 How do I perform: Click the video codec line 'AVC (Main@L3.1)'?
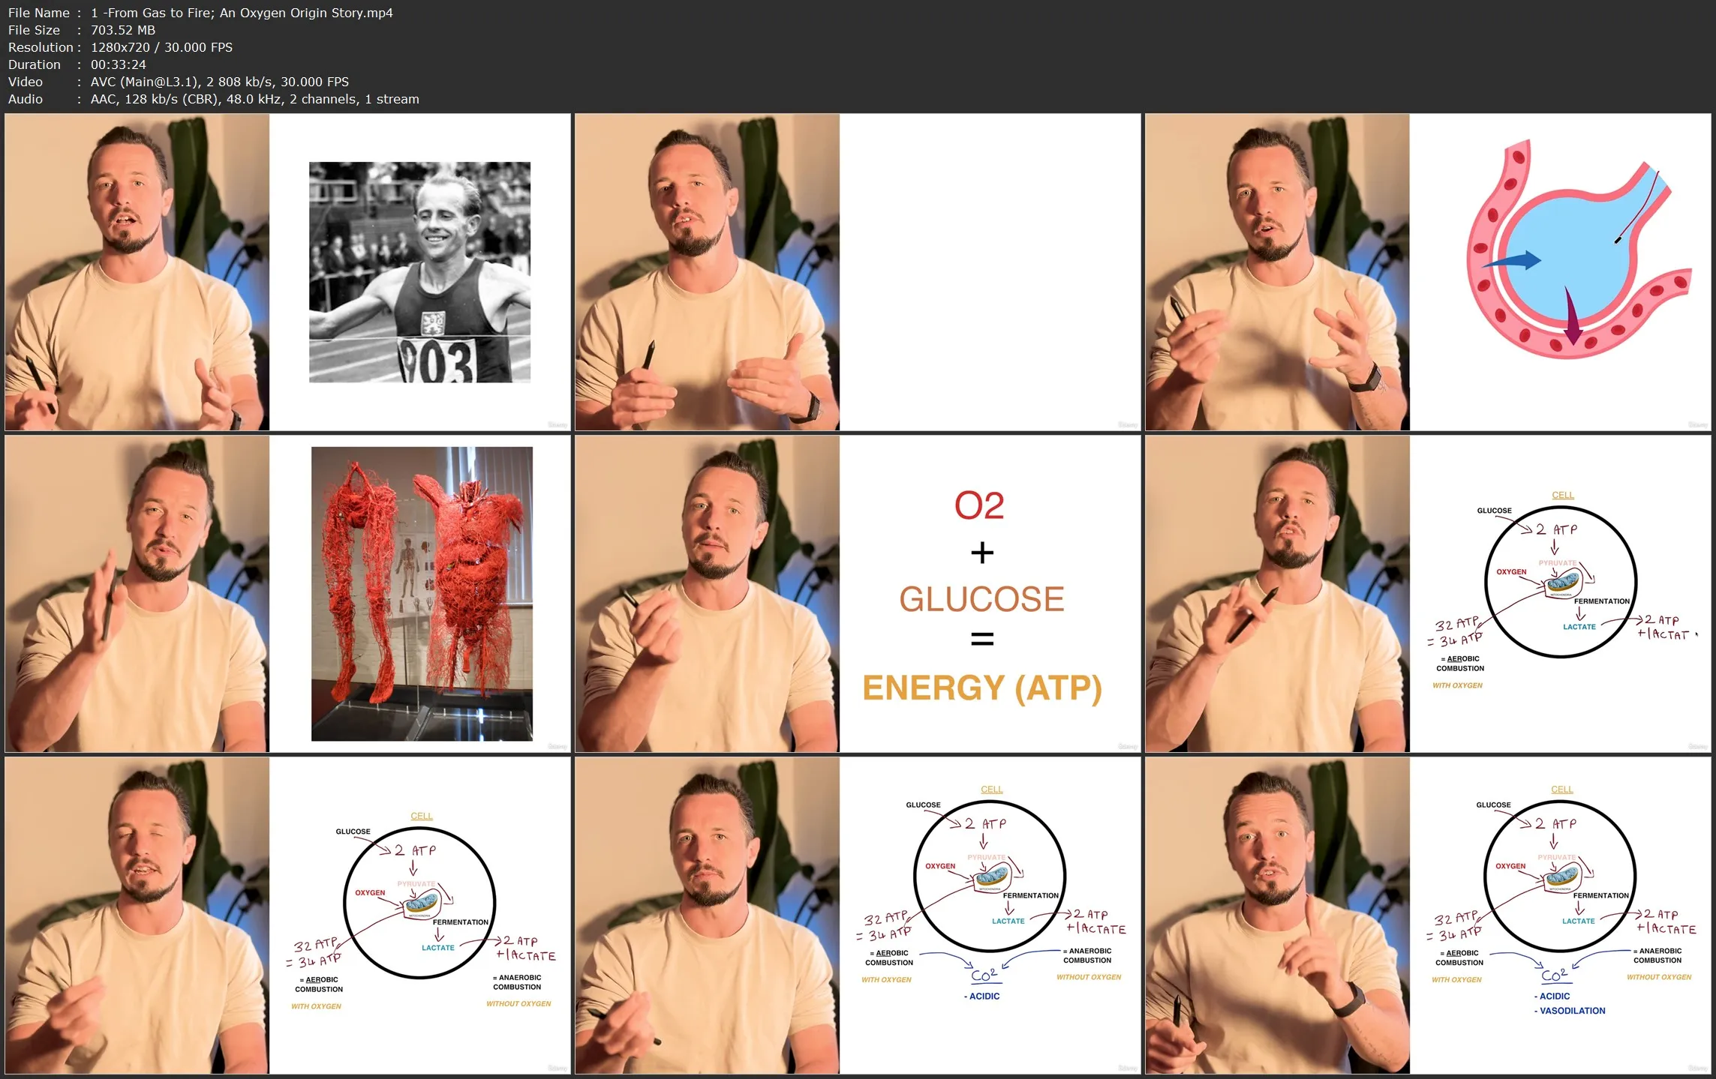pos(145,82)
